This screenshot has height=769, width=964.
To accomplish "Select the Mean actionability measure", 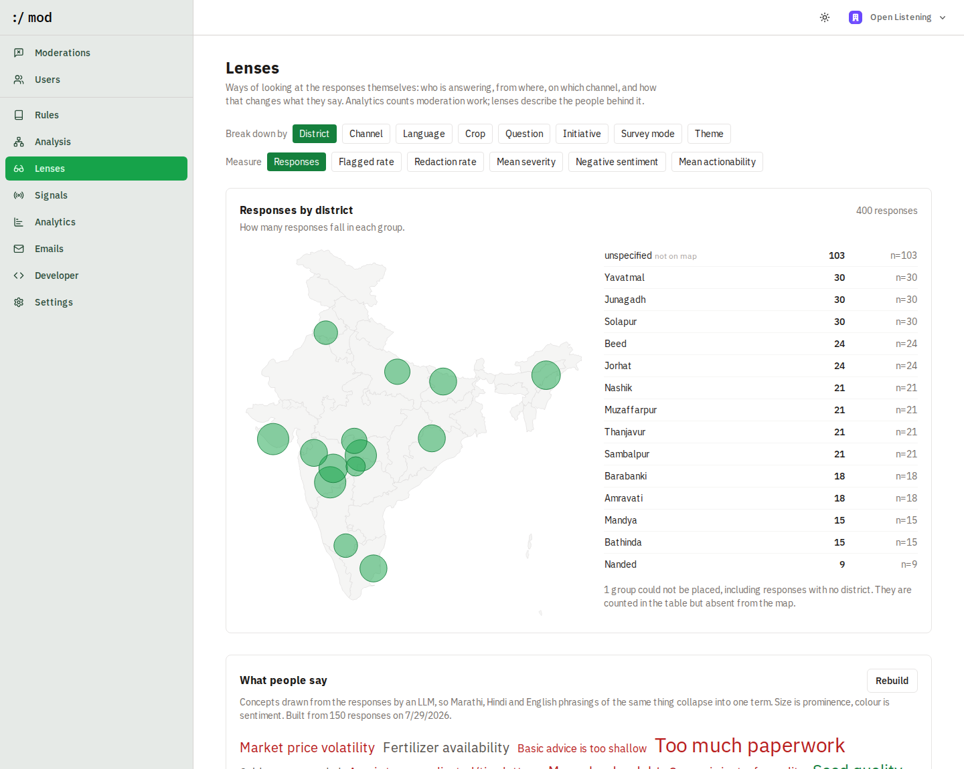I will coord(717,162).
